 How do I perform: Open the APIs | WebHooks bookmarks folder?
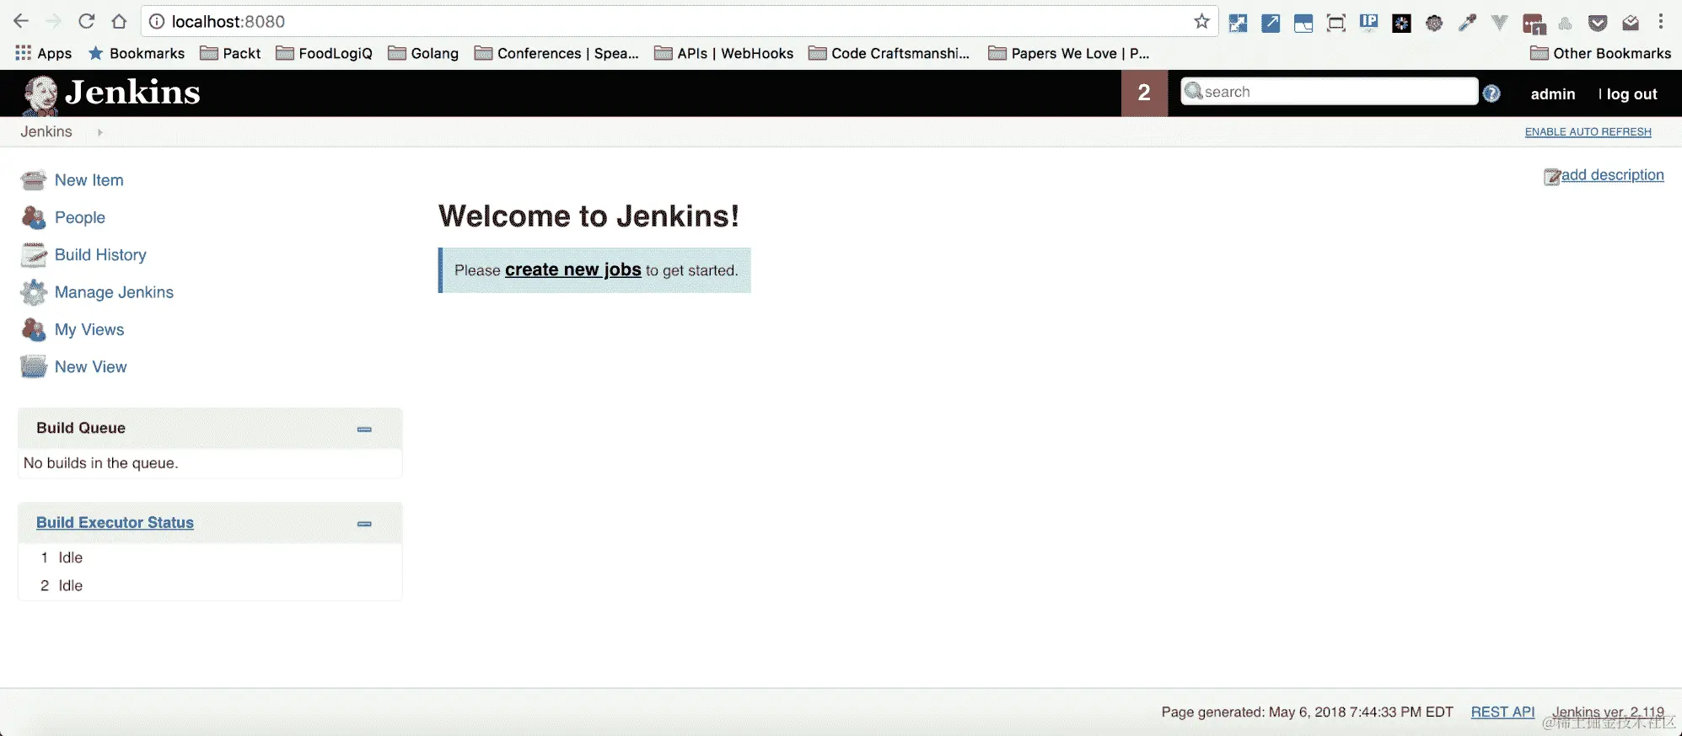pos(724,53)
